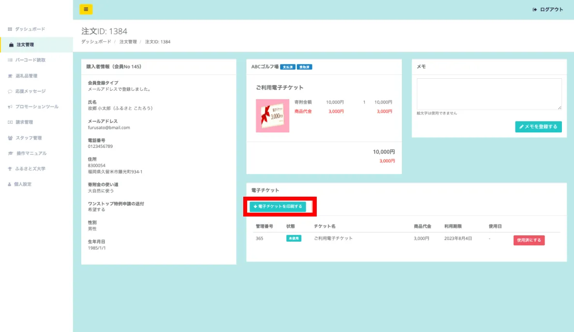Open 注文管理 in the sidebar

(25, 45)
